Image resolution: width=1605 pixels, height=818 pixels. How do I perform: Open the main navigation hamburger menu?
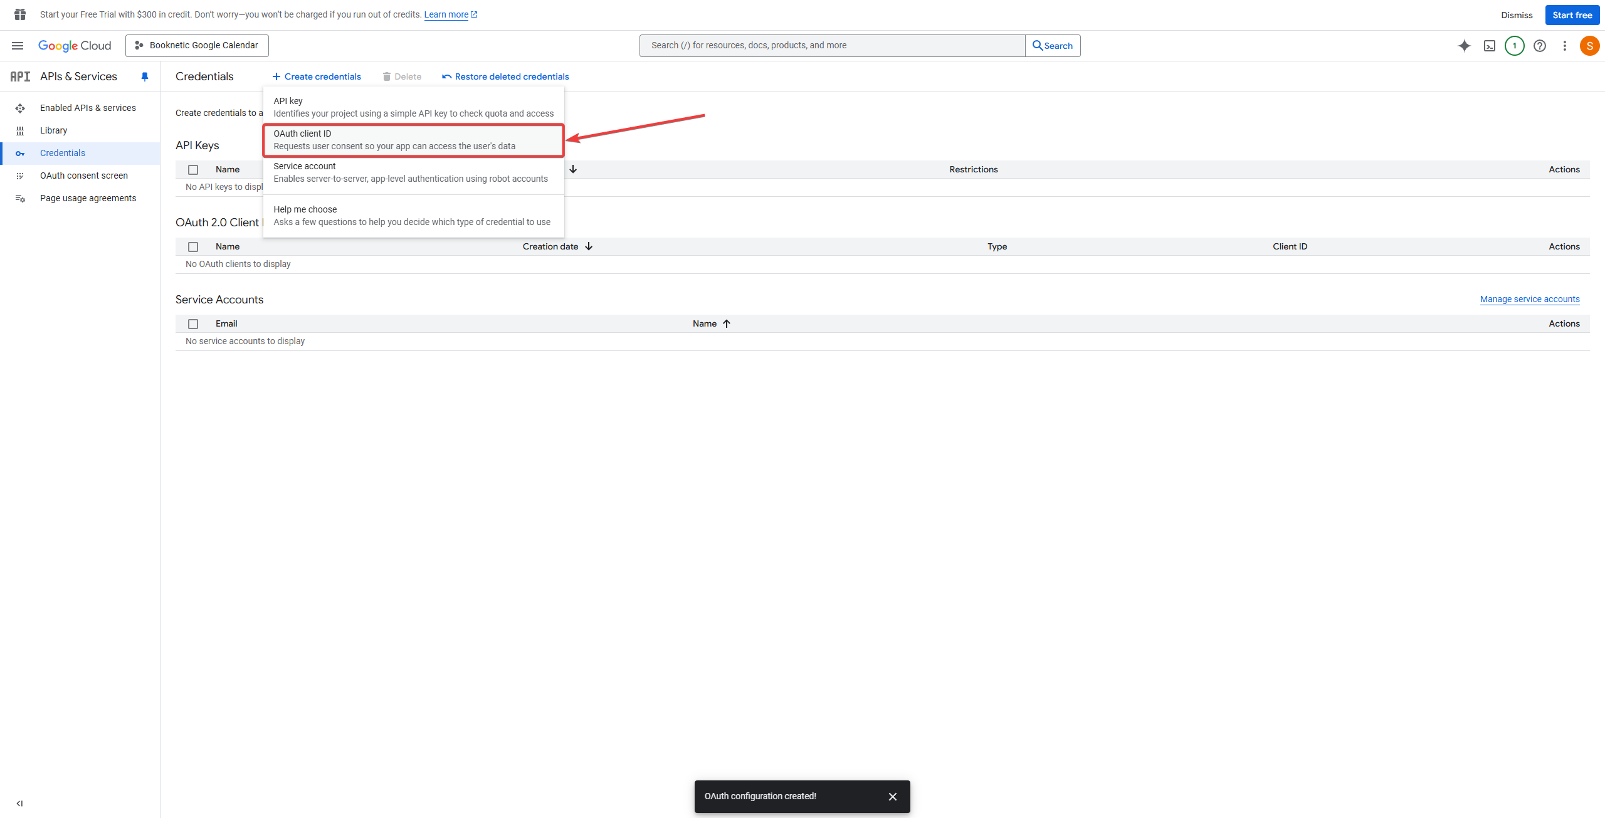[x=18, y=46]
